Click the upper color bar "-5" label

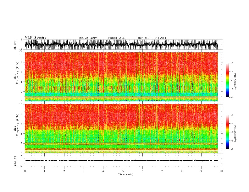(232, 80)
